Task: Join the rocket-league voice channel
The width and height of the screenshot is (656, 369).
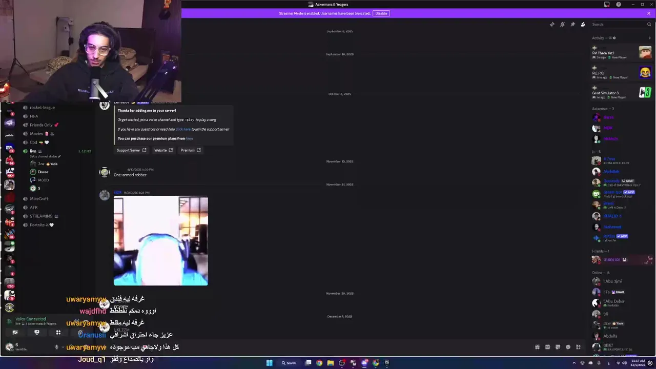Action: coord(55,108)
